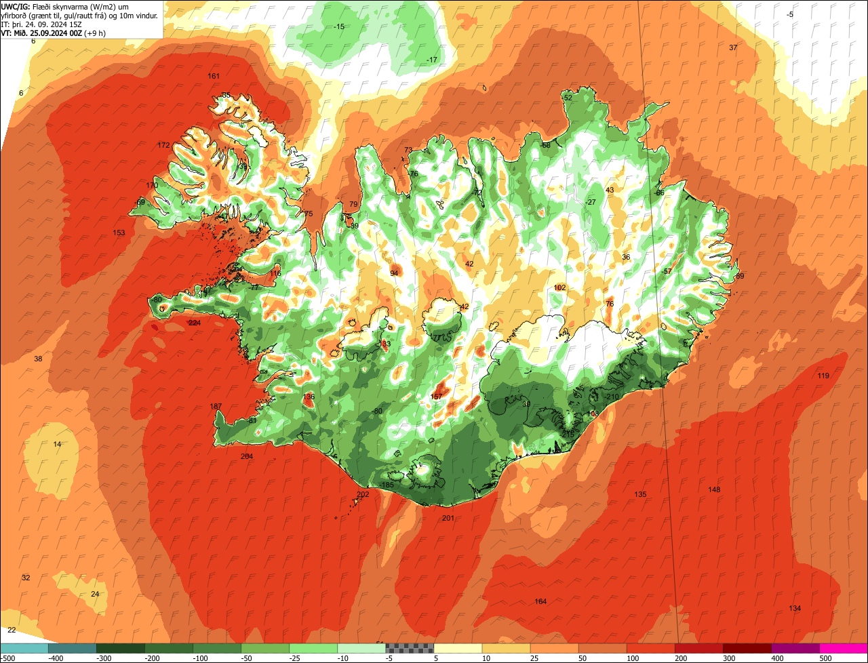Image resolution: width=868 pixels, height=663 pixels.
Task: Click the map value '-27'
Action: (591, 202)
